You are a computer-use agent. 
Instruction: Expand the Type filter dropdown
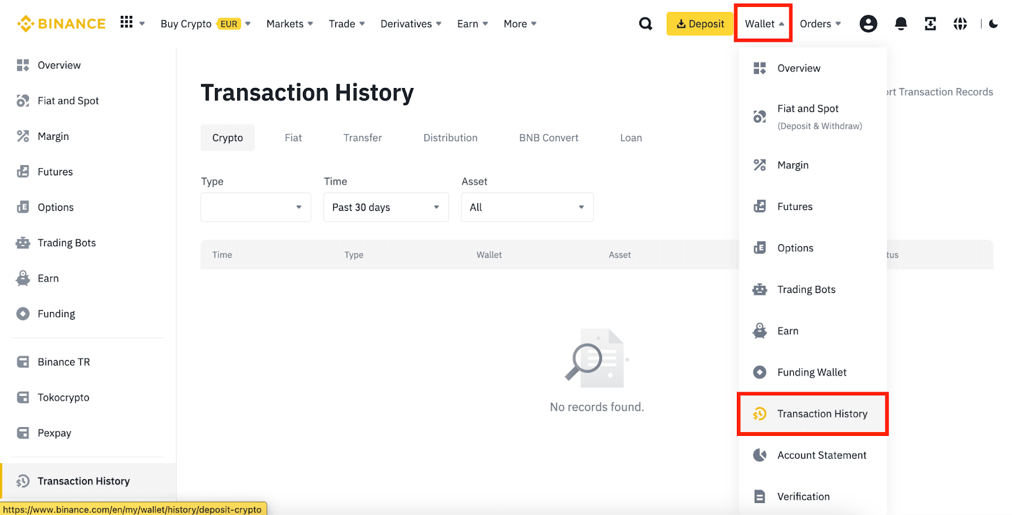click(x=256, y=208)
